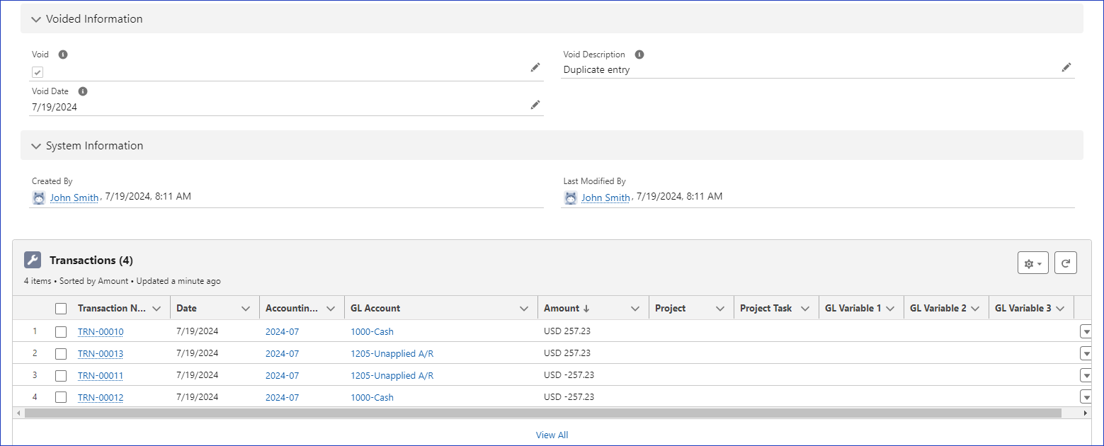Click the pencil icon to edit Void checkbox
This screenshot has height=446, width=1104.
coord(535,67)
